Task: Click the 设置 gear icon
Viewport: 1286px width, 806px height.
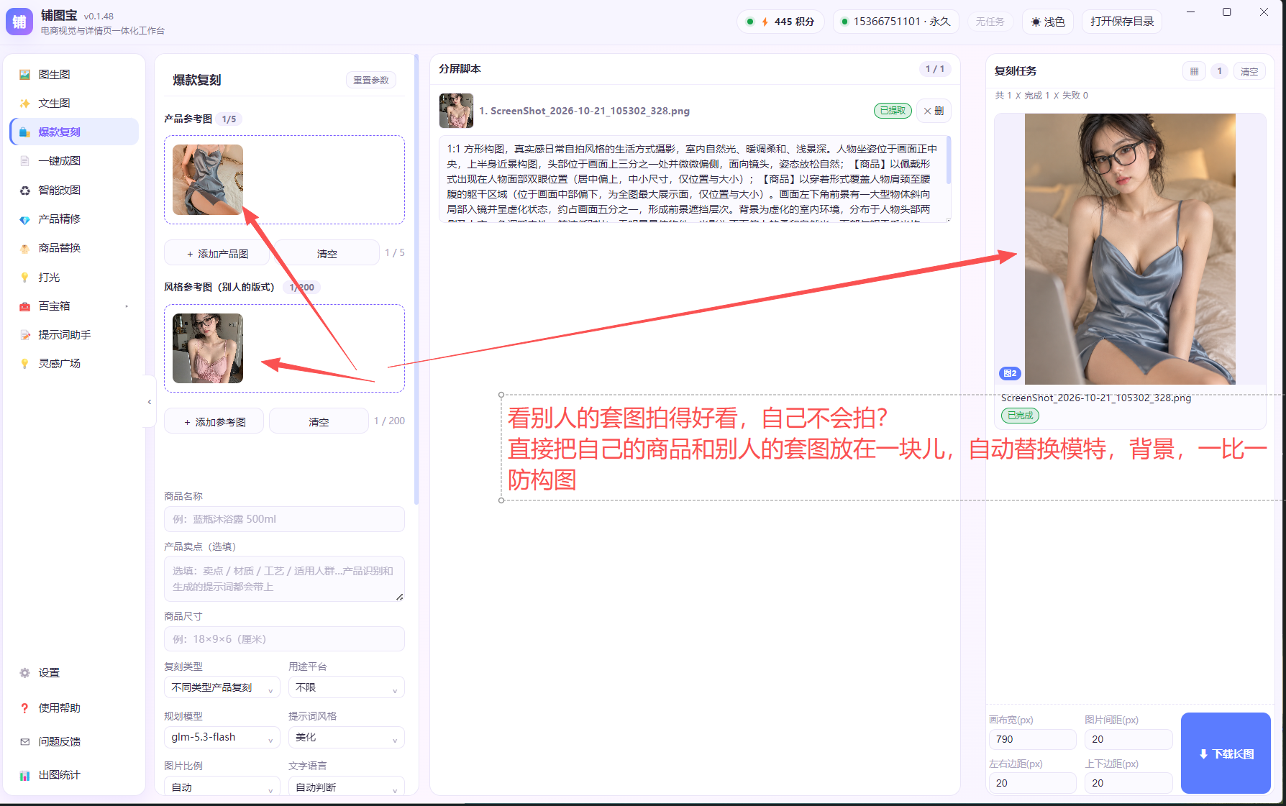Action: 24,673
